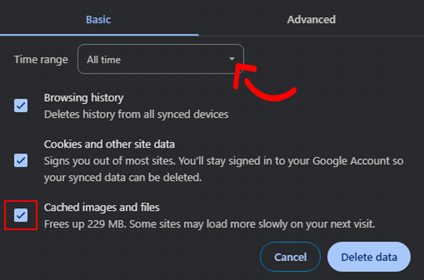The image size is (424, 280).
Task: Open the Advanced tab
Action: click(311, 19)
